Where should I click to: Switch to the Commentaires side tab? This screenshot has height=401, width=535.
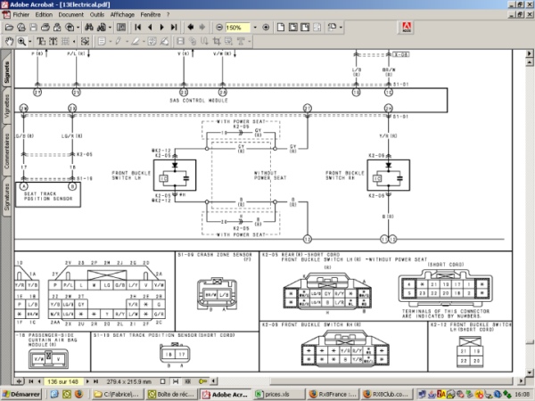tap(6, 151)
